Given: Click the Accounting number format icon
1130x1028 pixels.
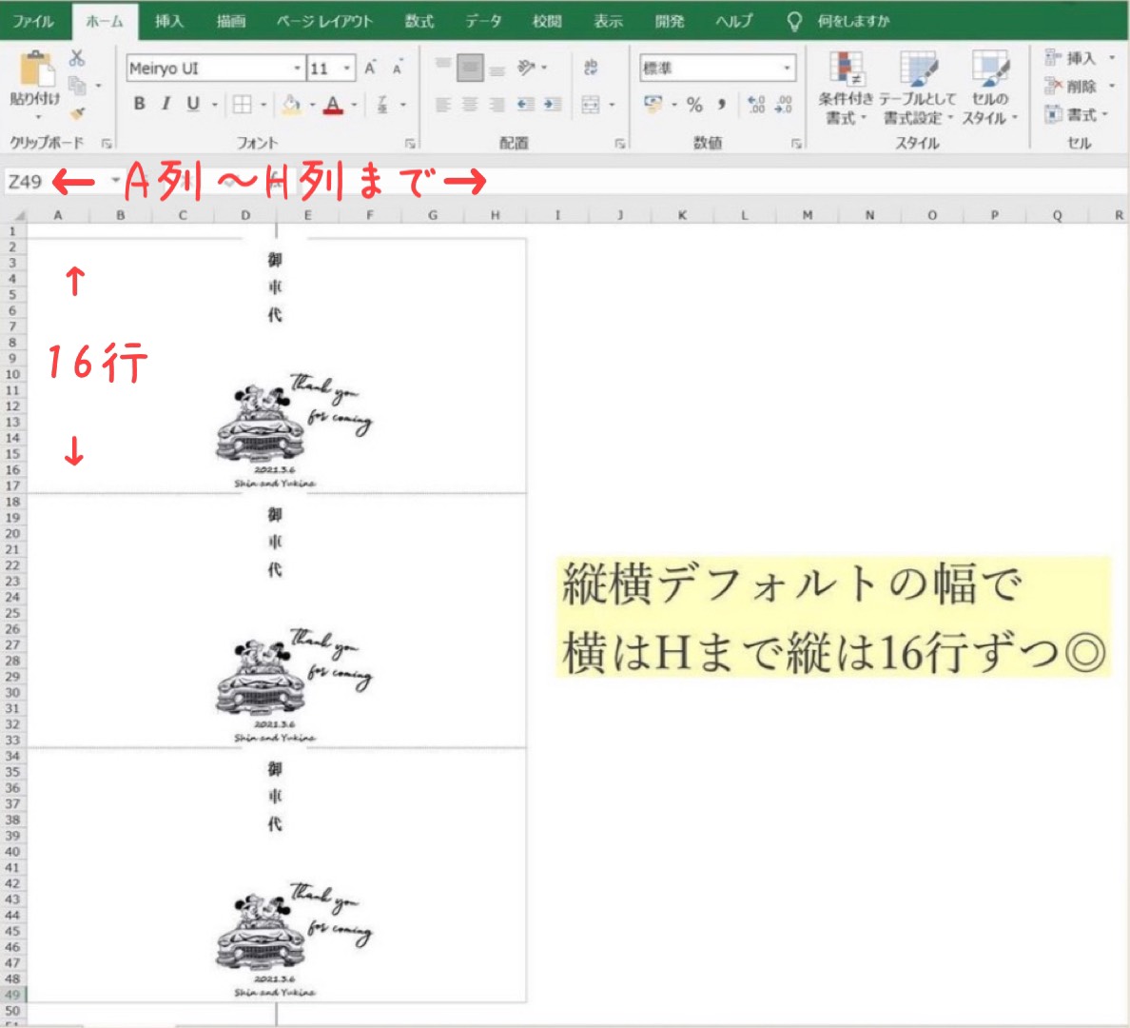Looking at the screenshot, I should (653, 105).
